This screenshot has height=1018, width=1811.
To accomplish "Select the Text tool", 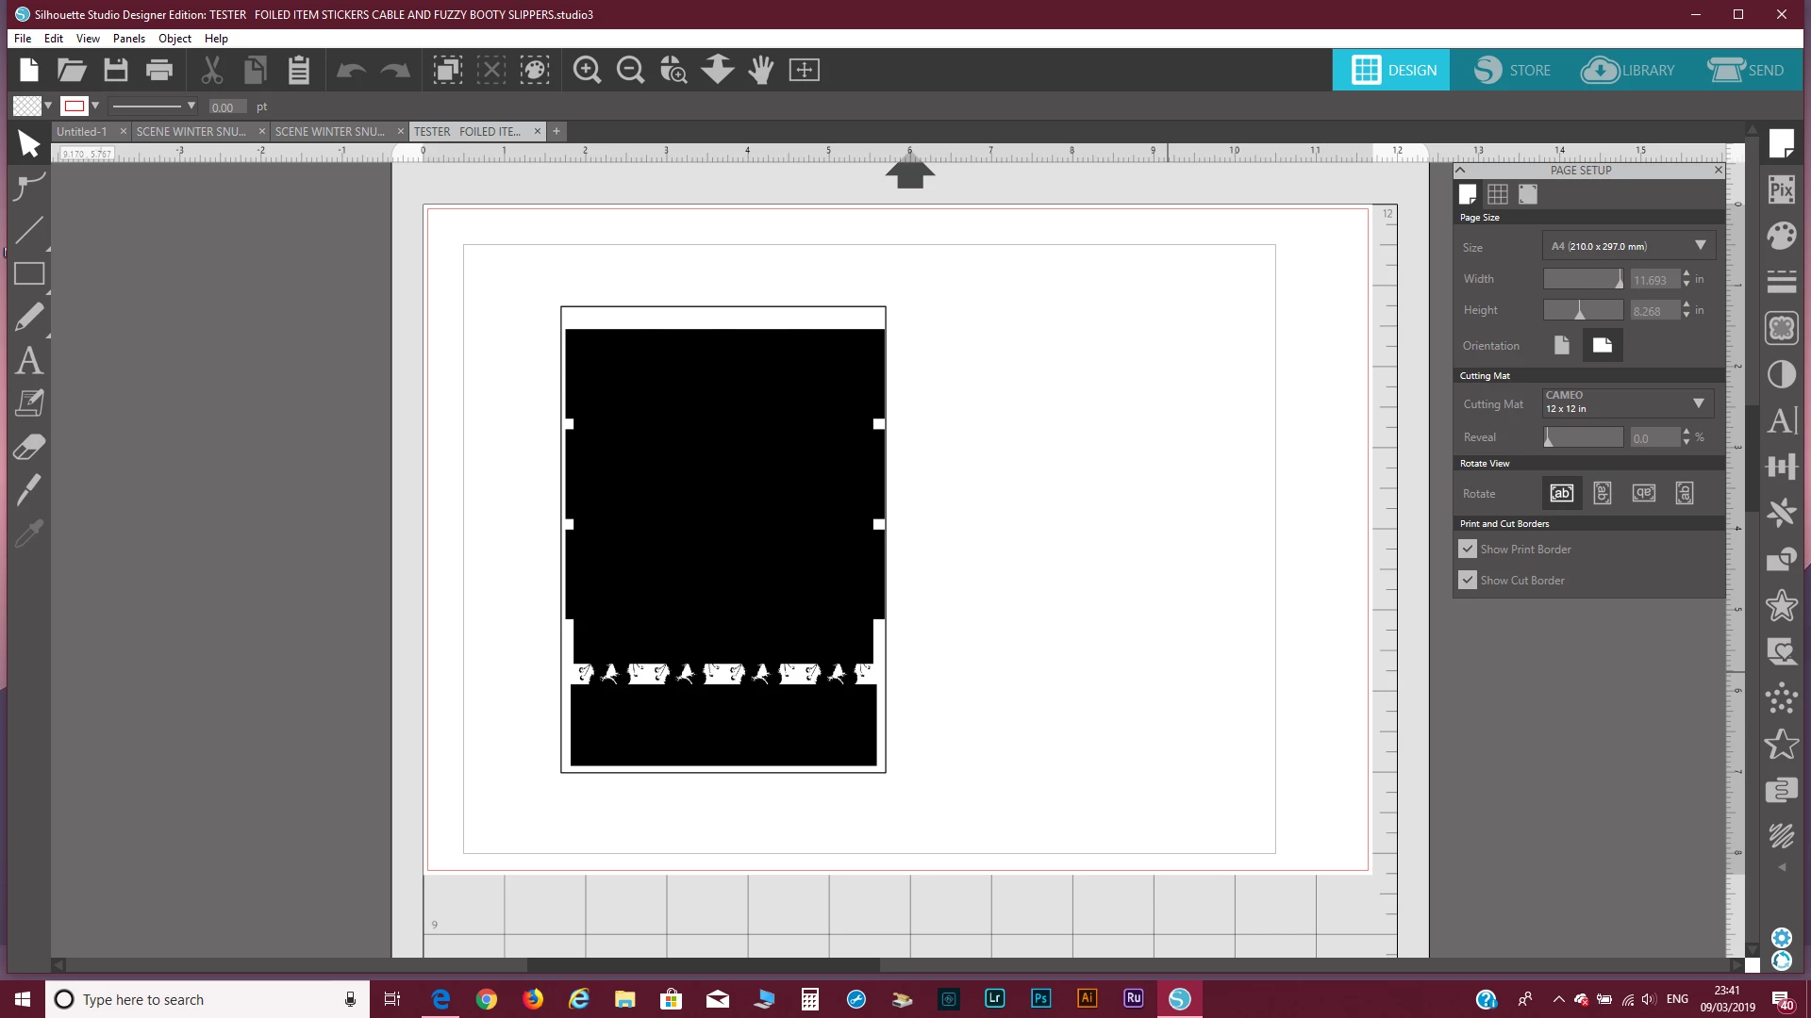I will (28, 361).
